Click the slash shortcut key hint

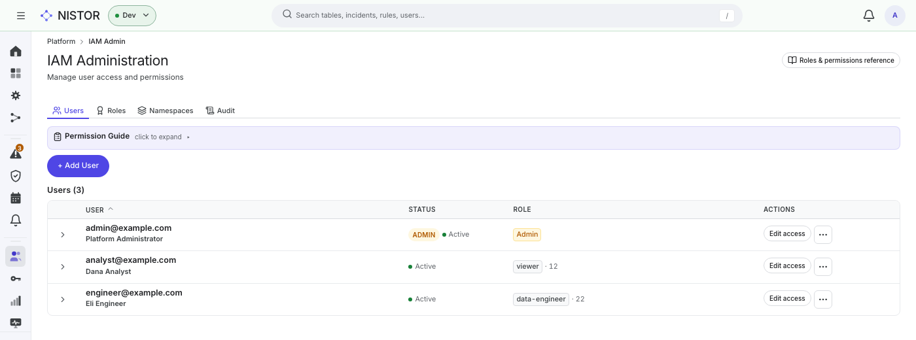coord(726,16)
